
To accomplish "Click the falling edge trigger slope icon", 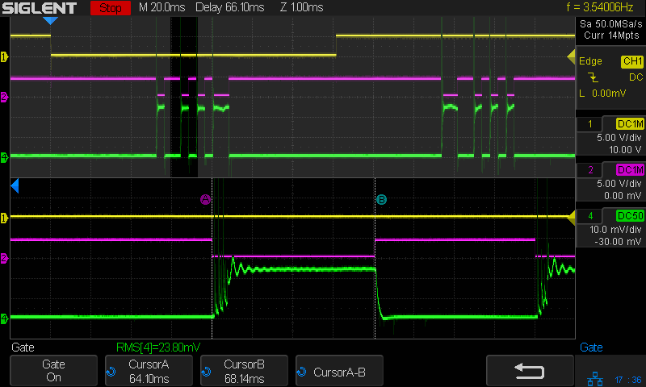I will [x=594, y=77].
